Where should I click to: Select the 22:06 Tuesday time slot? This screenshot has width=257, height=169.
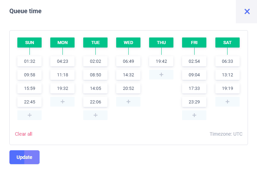click(x=95, y=102)
